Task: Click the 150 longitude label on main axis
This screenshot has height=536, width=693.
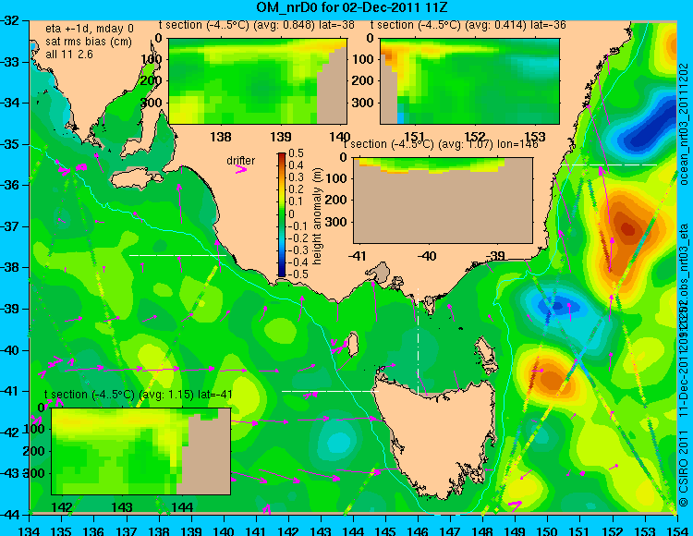Action: coord(547,530)
